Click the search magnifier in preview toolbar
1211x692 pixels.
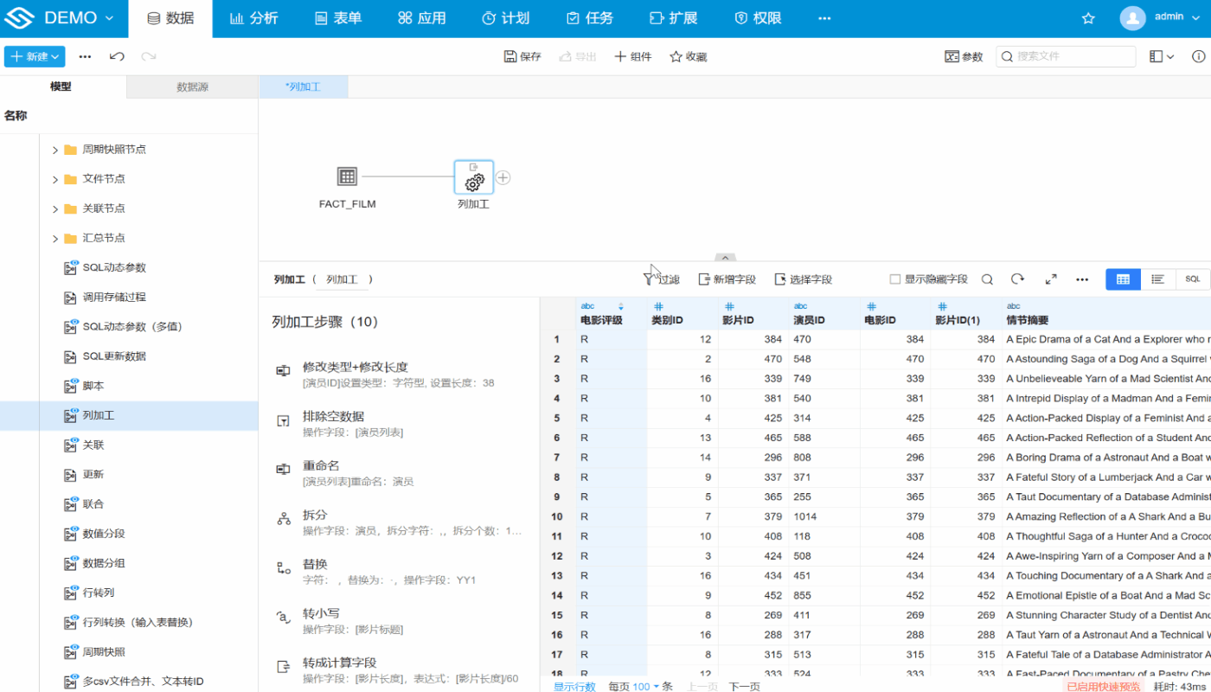[987, 279]
